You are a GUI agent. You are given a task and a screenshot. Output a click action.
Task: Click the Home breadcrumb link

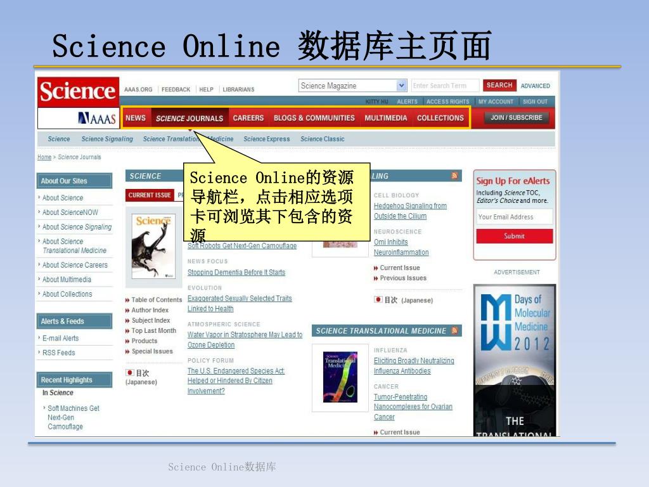44,157
